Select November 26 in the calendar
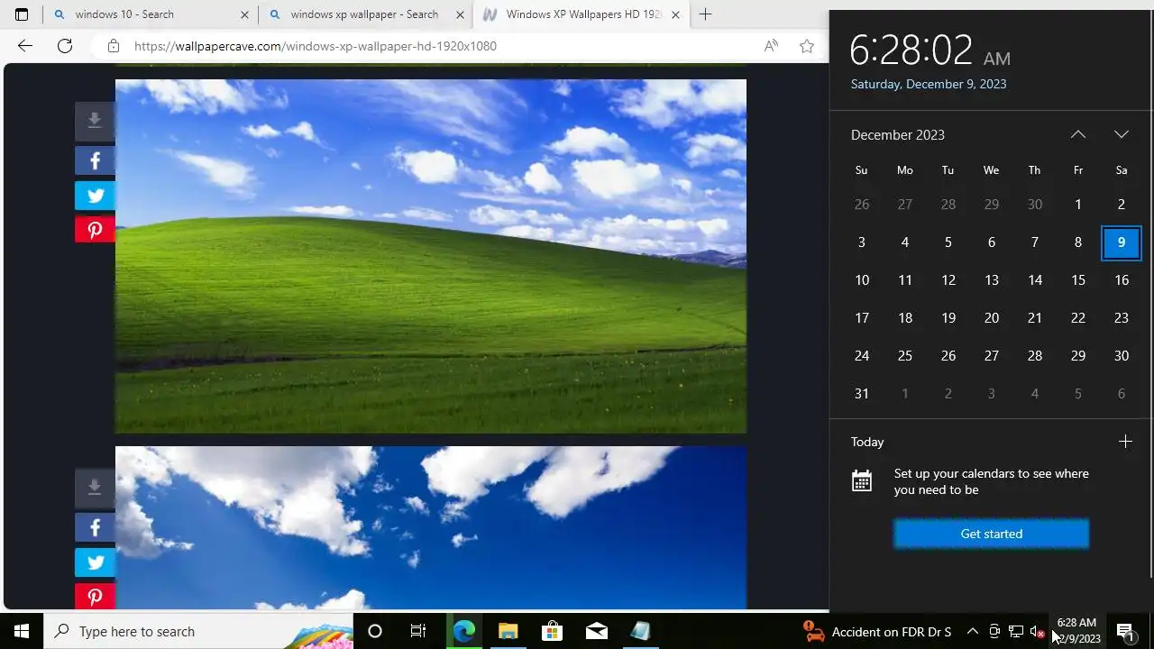 tap(862, 205)
